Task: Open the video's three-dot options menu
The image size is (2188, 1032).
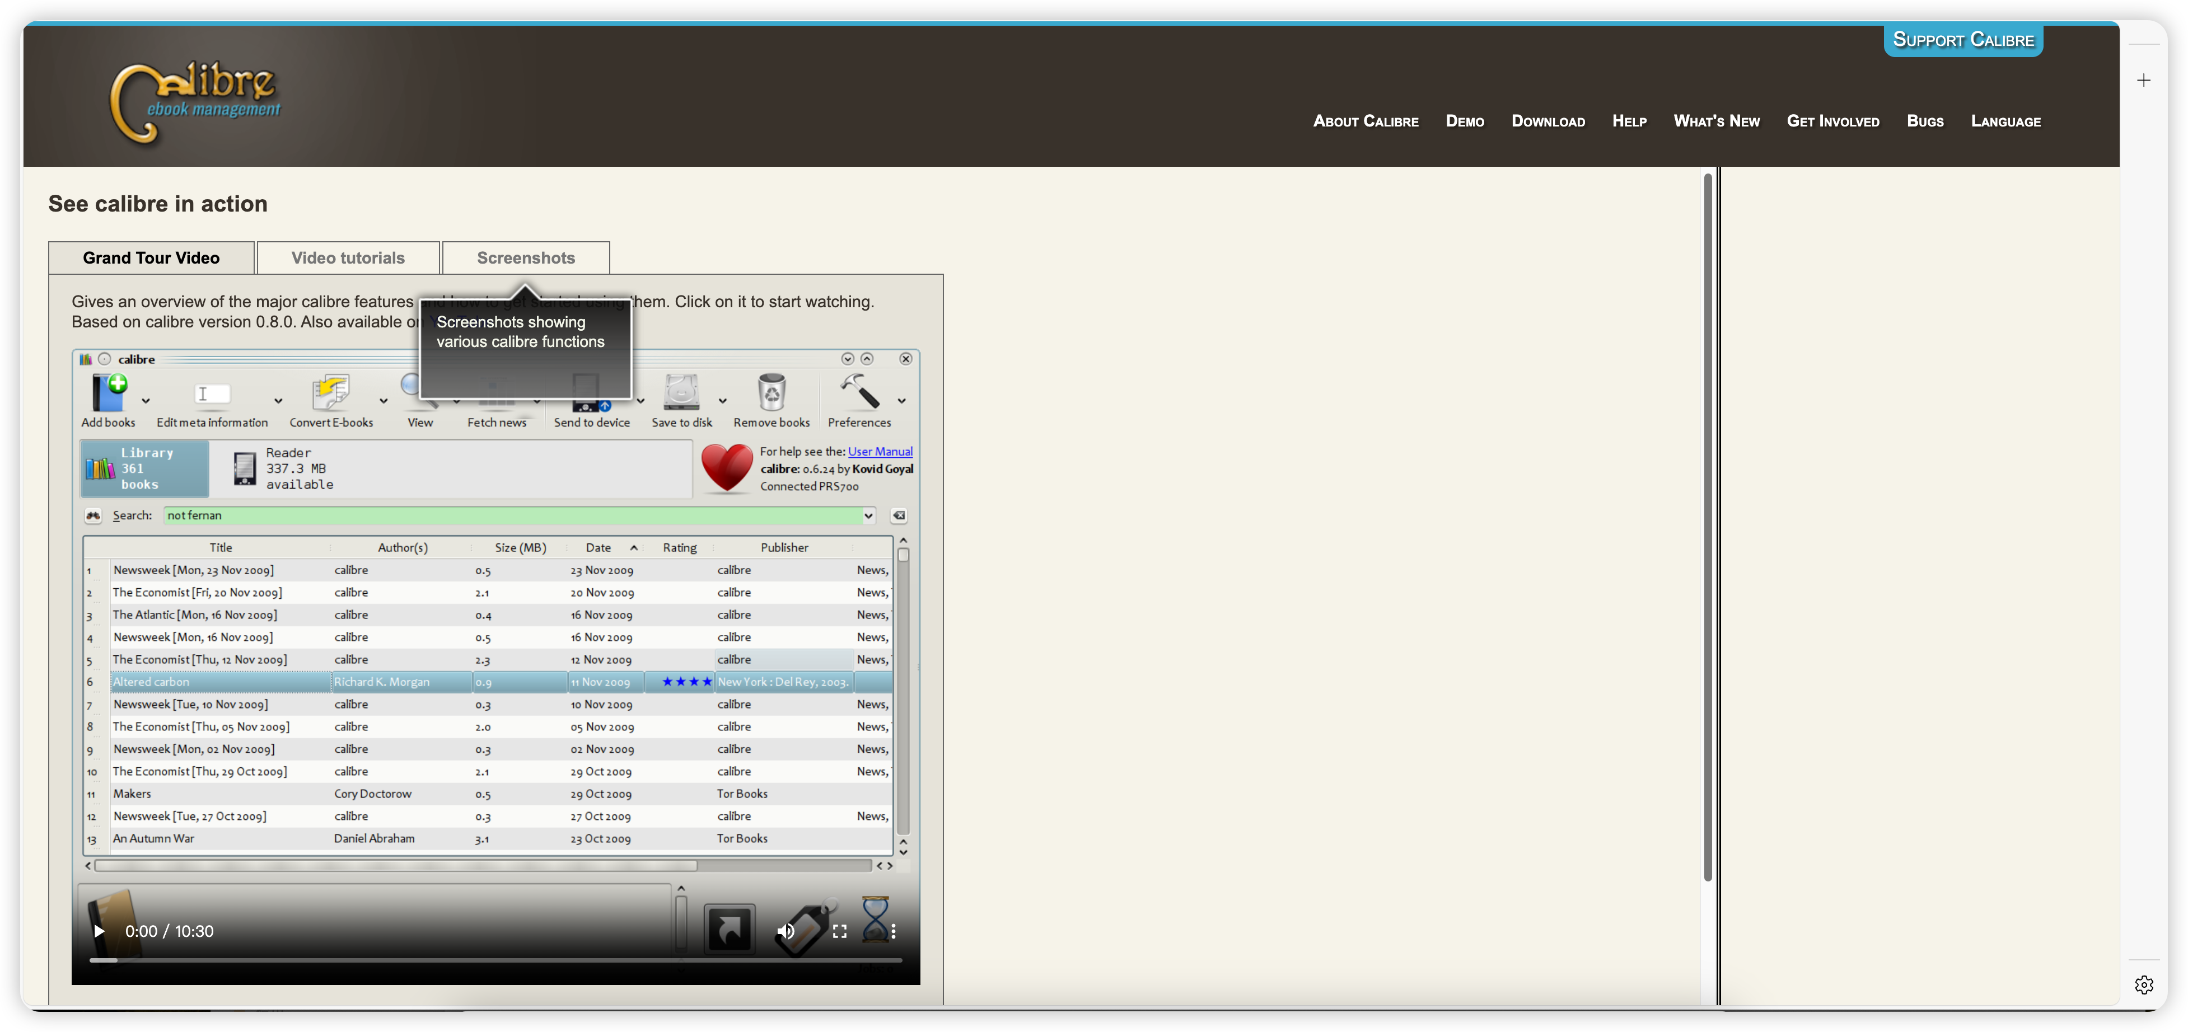Action: [x=892, y=931]
